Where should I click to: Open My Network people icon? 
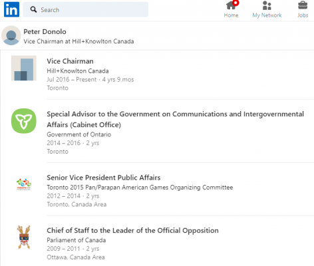coord(267,5)
